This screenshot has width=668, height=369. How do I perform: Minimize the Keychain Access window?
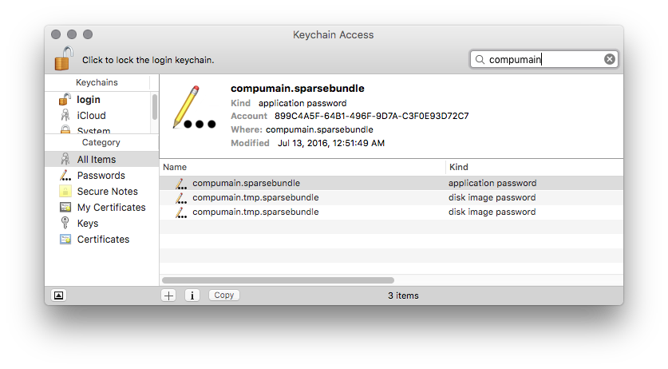click(72, 34)
